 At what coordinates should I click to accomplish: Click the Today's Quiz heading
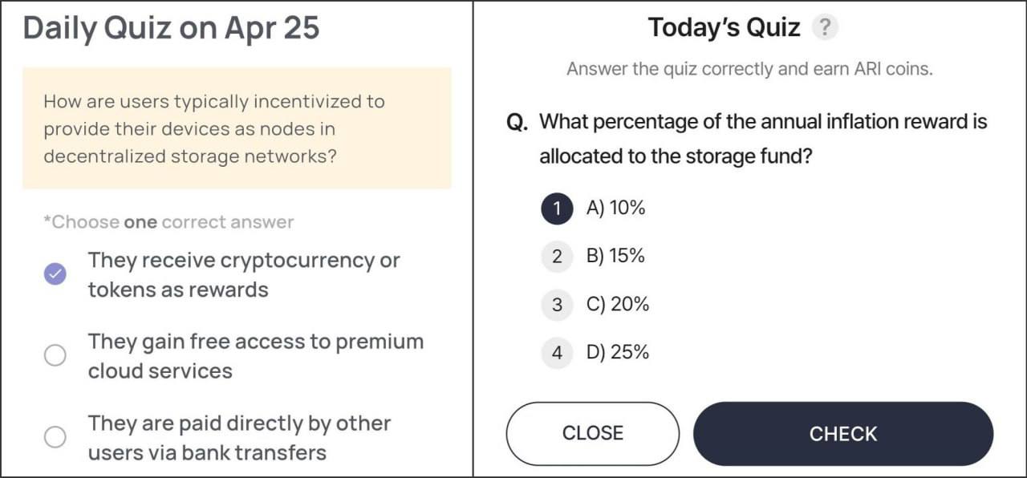(x=725, y=27)
